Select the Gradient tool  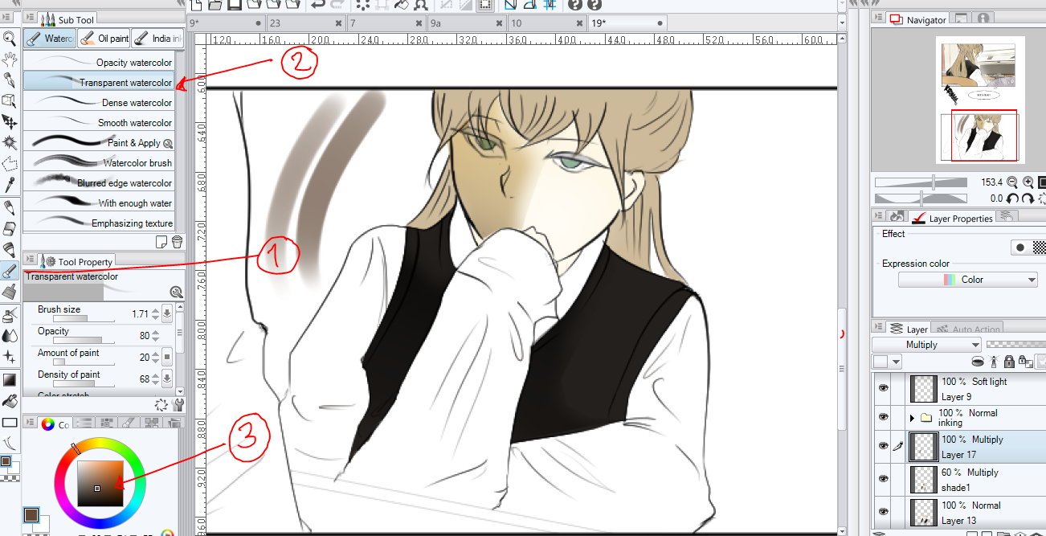tap(10, 381)
